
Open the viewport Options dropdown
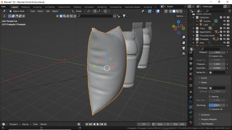181,16
